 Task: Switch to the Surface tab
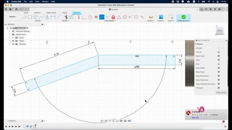[x=37, y=13]
